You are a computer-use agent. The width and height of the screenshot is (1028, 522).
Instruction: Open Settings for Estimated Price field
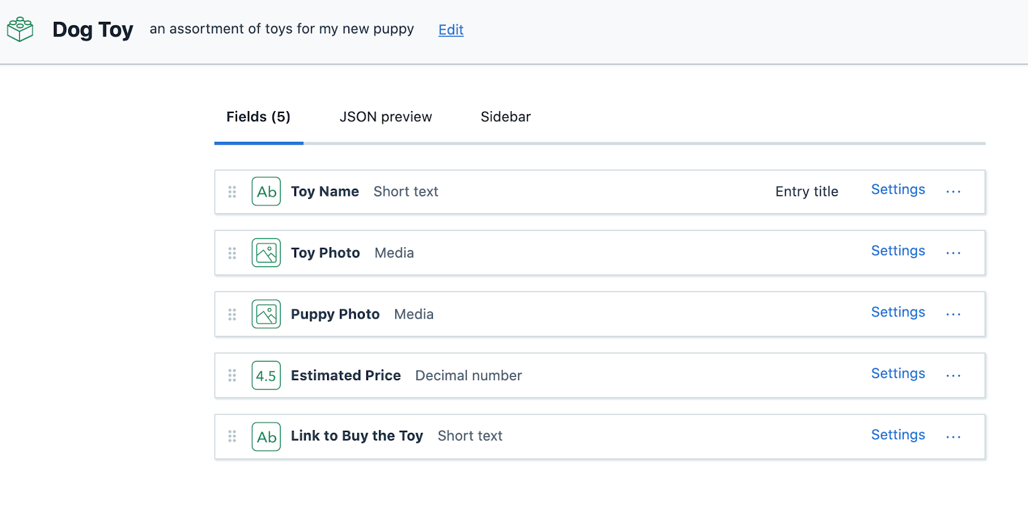898,374
